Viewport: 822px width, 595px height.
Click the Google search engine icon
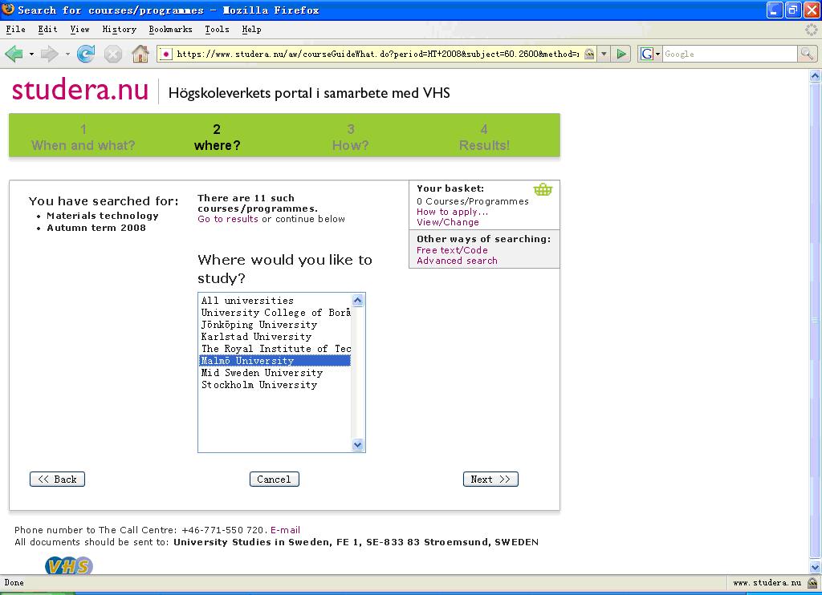coord(647,54)
